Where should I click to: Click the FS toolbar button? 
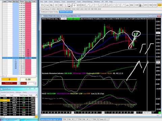43,5
